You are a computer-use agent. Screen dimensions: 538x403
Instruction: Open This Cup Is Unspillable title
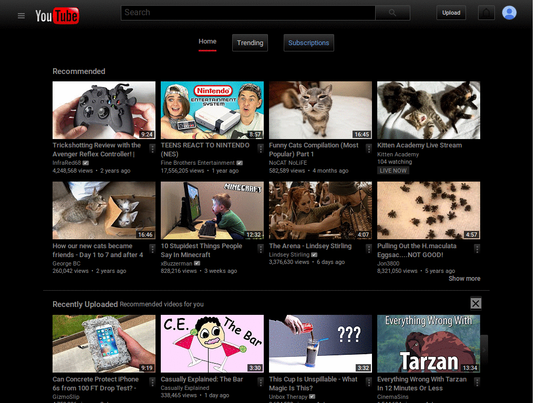coord(313,384)
